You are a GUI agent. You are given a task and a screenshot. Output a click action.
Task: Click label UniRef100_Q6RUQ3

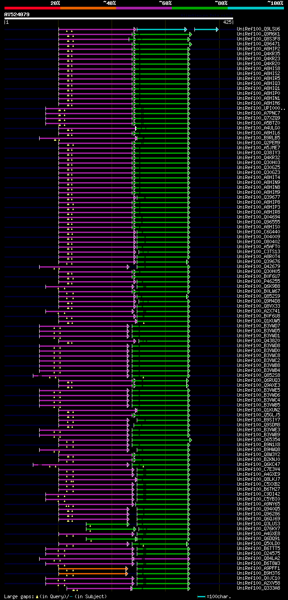pos(258,381)
